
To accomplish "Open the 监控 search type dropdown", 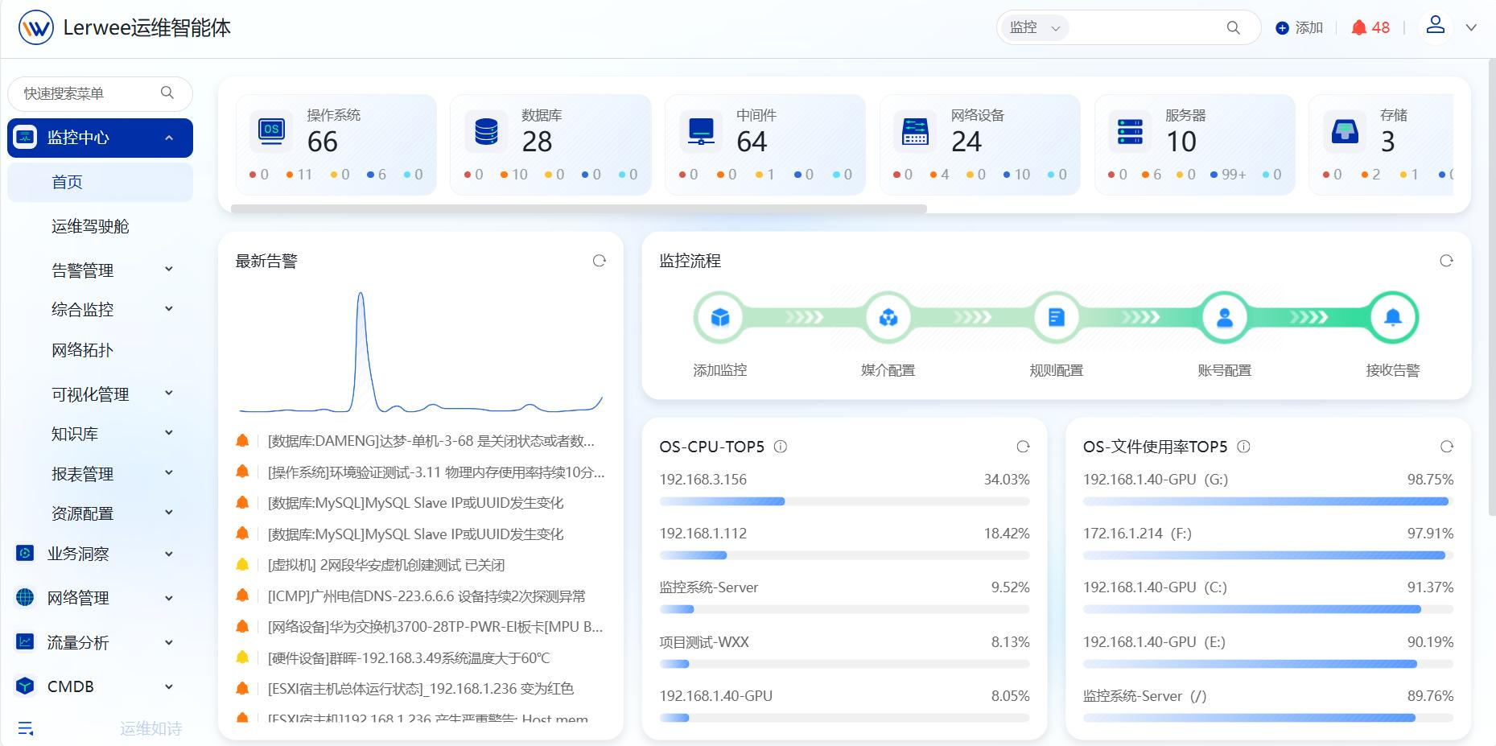I will tap(1034, 27).
